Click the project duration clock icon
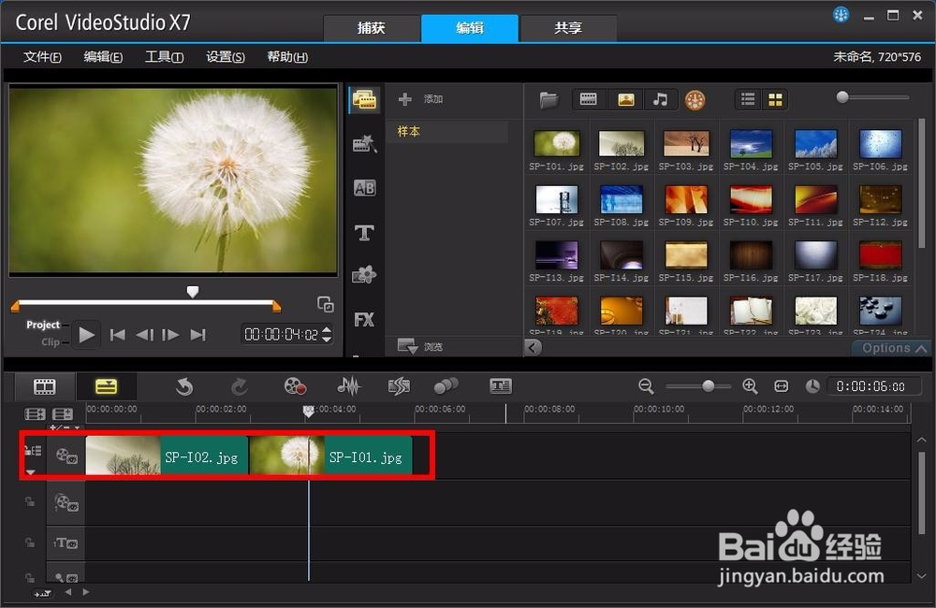This screenshot has height=608, width=936. pyautogui.click(x=812, y=386)
